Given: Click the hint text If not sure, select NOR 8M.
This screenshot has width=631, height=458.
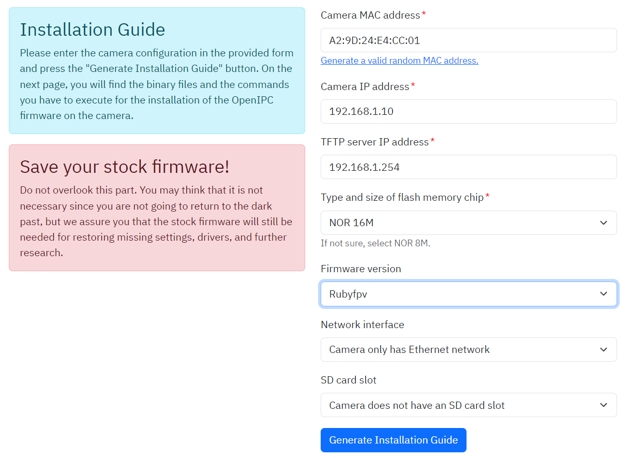Looking at the screenshot, I should tap(375, 243).
